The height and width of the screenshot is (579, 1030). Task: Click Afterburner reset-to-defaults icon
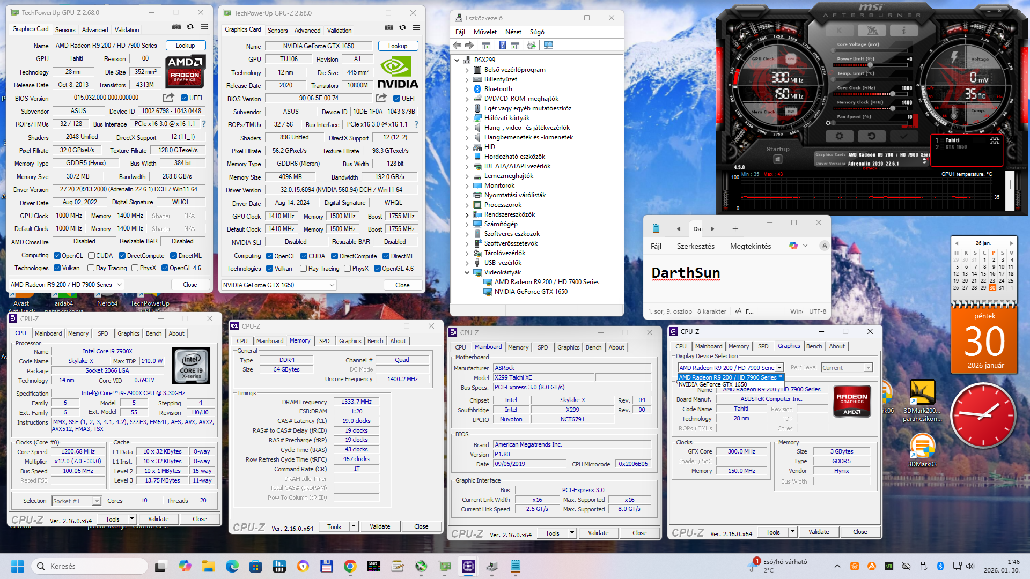click(871, 136)
